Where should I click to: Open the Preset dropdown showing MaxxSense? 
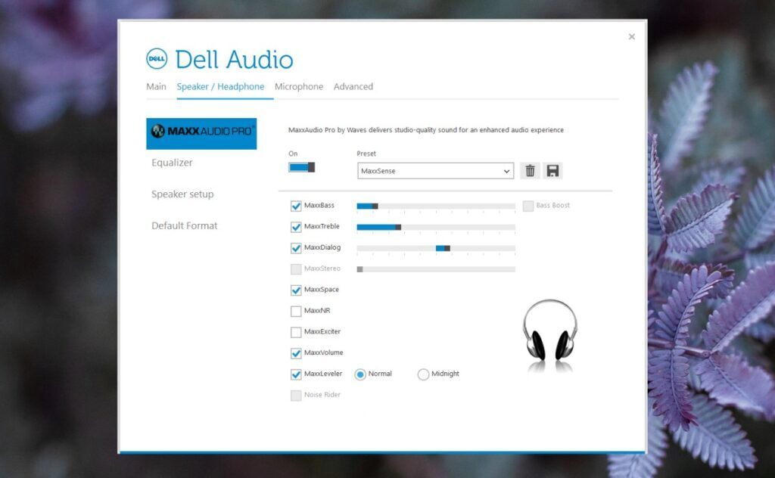(x=435, y=170)
